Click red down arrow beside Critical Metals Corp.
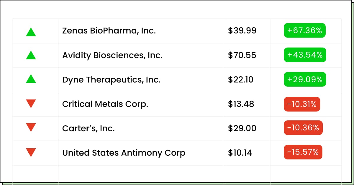 click(31, 104)
